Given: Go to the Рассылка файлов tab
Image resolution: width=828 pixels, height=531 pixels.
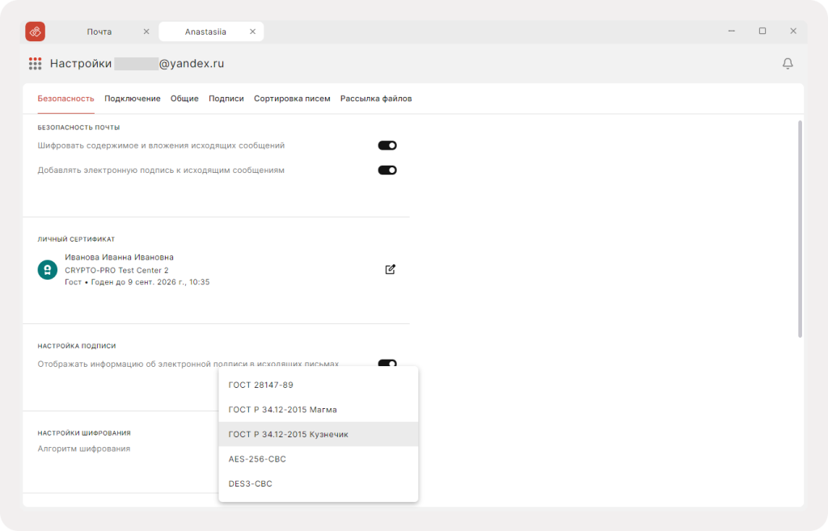Looking at the screenshot, I should click(x=376, y=99).
